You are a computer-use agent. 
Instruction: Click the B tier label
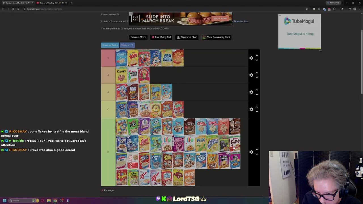coord(108,92)
